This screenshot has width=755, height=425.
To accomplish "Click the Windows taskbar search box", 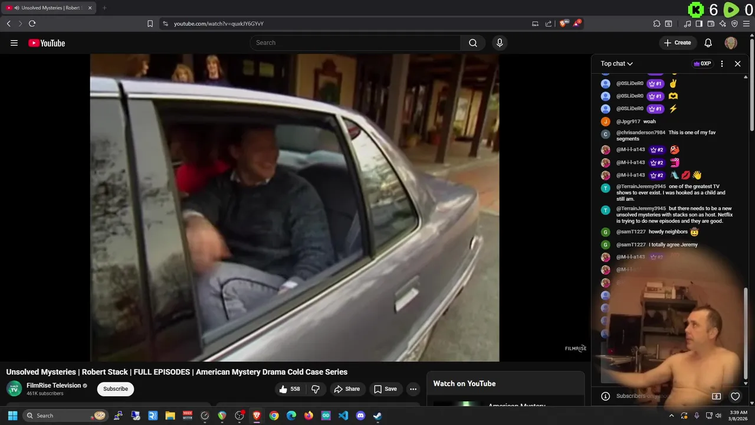I will click(66, 416).
